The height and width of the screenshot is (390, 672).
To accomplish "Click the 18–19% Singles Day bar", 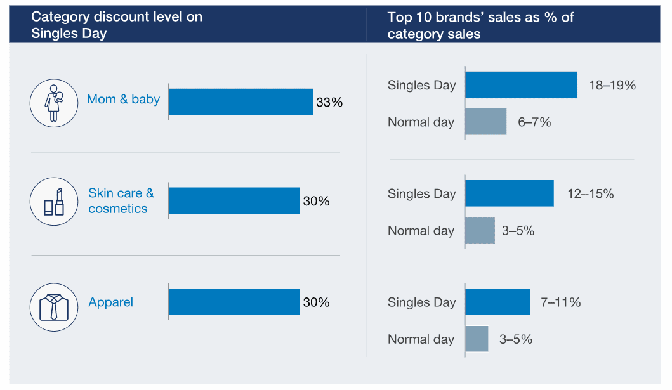I will 521,85.
